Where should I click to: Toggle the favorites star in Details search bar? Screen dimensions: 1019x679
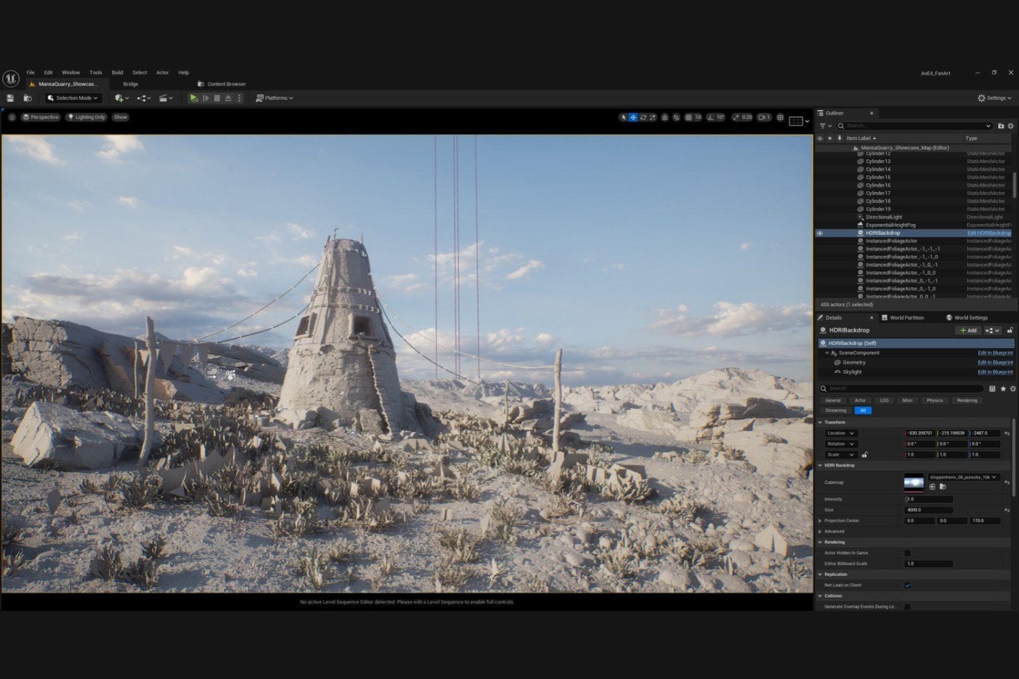(x=1003, y=389)
